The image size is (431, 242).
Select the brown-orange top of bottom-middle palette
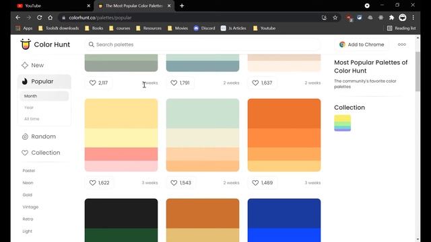[203, 214]
